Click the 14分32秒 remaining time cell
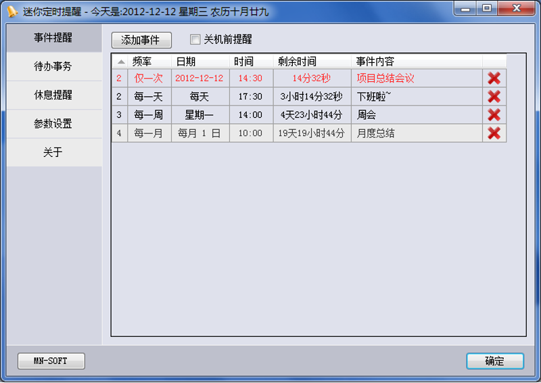 [x=312, y=78]
